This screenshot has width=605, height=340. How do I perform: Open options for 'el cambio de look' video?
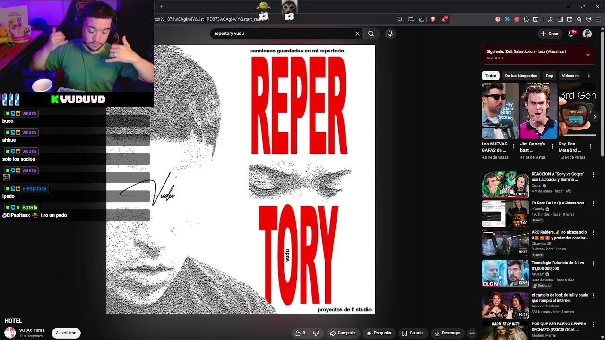[x=594, y=296]
